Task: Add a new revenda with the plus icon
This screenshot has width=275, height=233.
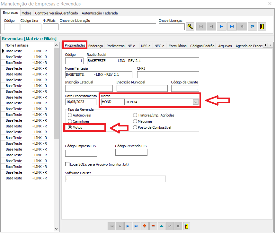Action: 145,226
